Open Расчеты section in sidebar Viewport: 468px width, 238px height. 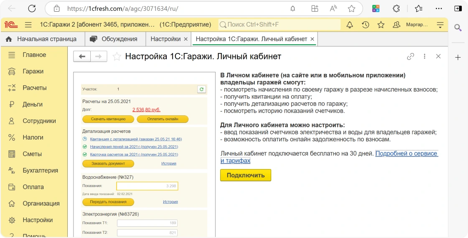click(34, 88)
